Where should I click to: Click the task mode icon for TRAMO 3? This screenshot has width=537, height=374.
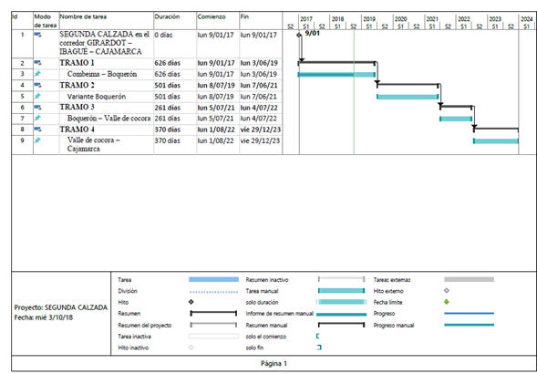[37, 108]
